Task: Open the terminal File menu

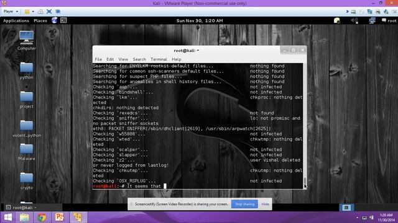Action: [x=98, y=59]
